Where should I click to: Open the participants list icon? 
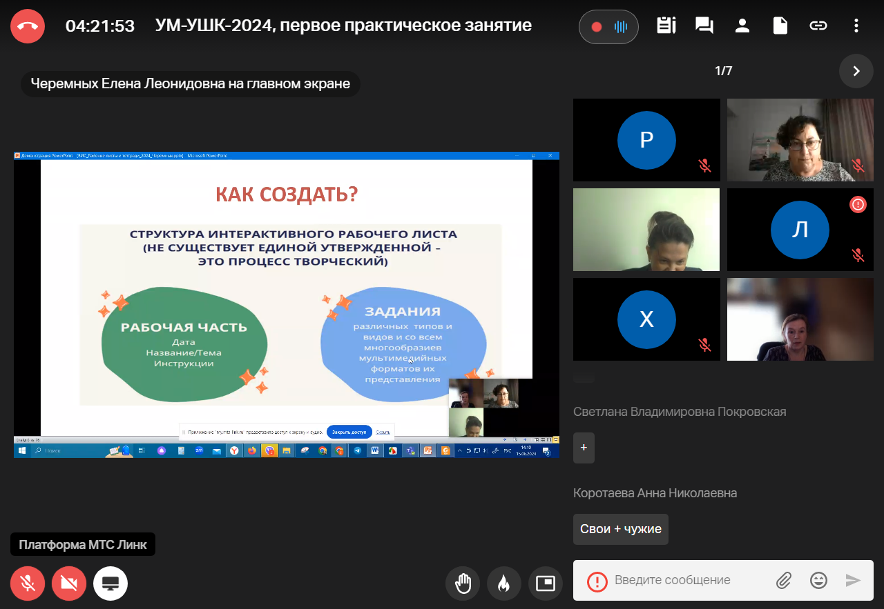coord(742,26)
